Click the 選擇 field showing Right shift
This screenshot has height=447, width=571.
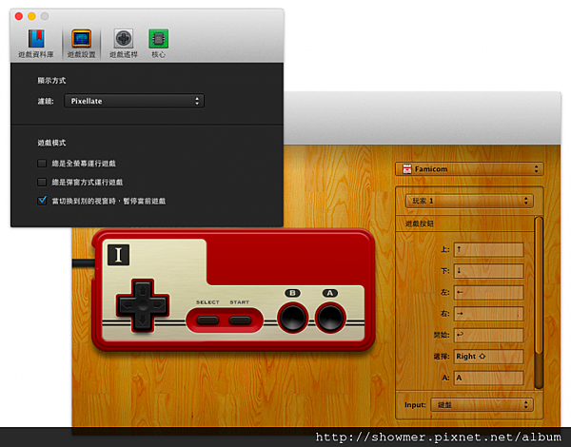point(488,357)
